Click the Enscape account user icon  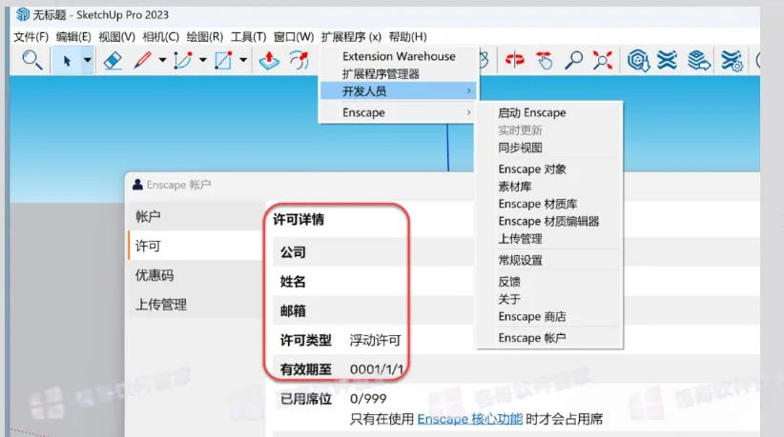coord(137,185)
